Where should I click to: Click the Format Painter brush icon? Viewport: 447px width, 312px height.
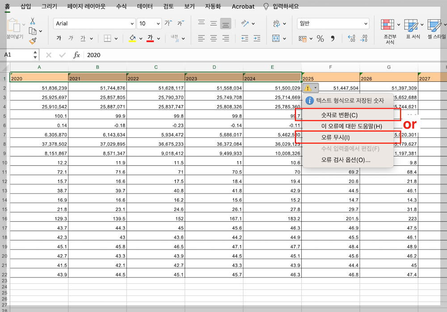(33, 41)
